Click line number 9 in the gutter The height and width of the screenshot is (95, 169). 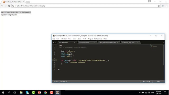pos(55,60)
